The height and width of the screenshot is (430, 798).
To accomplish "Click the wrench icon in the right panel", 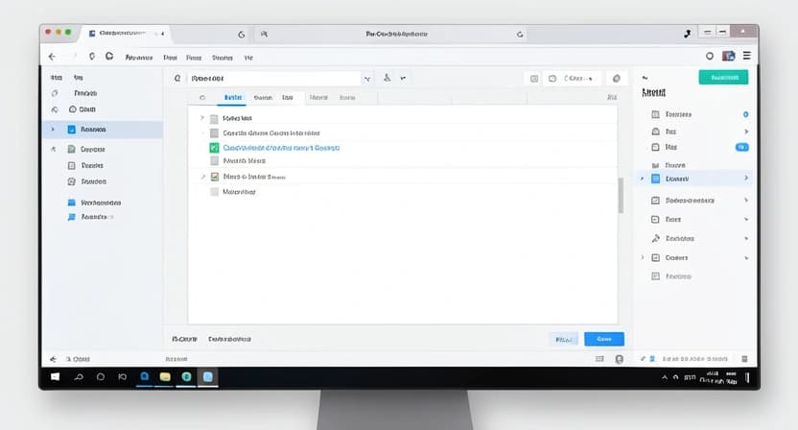I will point(655,238).
